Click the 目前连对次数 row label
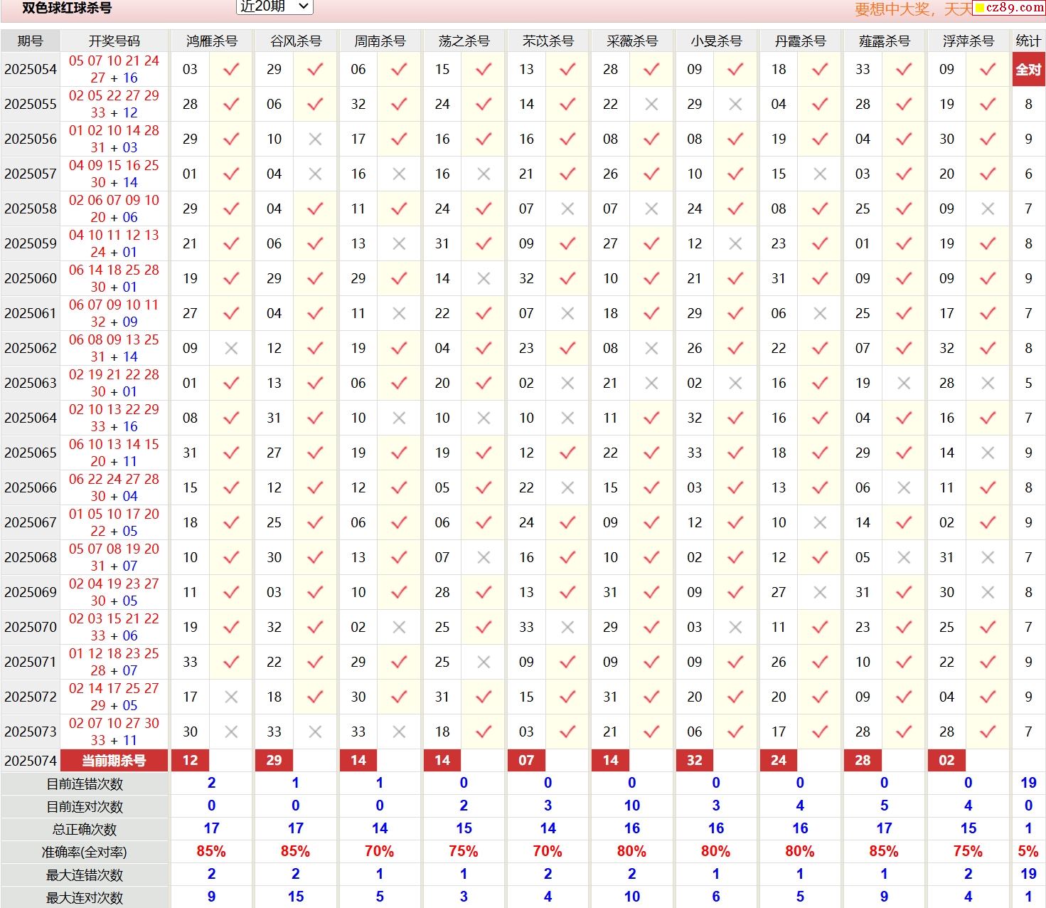Viewport: 1046px width, 908px height. pos(85,807)
